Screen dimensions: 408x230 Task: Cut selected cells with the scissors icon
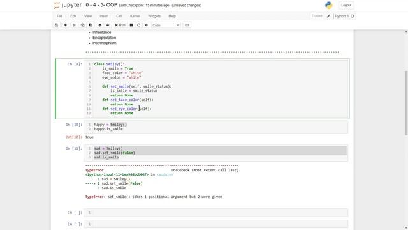[x=75, y=25]
